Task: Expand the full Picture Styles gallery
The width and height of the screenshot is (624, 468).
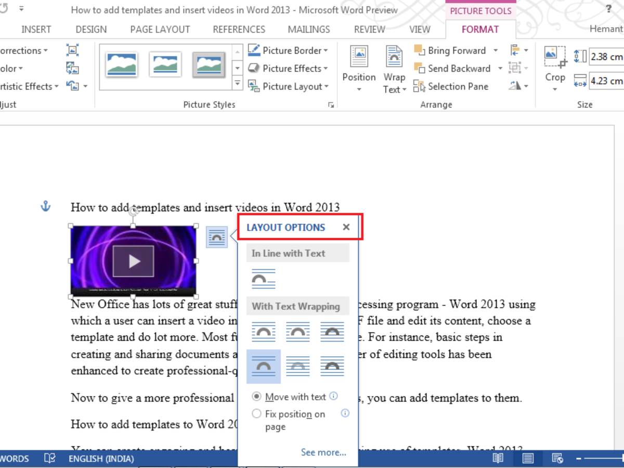Action: click(x=237, y=82)
